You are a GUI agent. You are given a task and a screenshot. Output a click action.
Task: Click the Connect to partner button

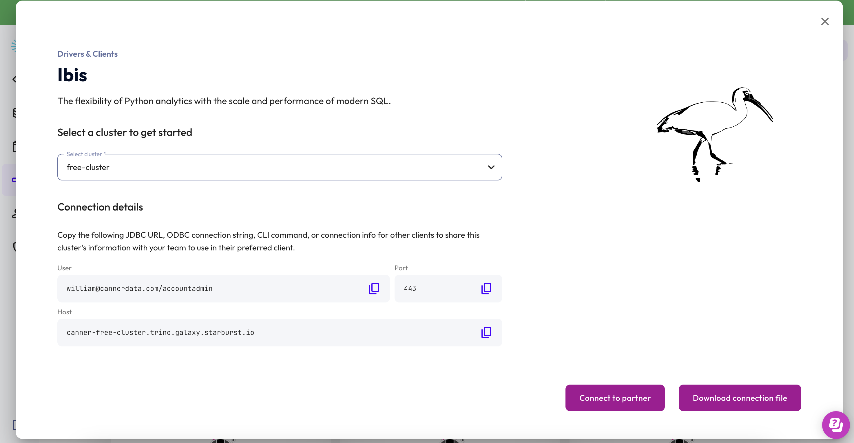pos(615,398)
